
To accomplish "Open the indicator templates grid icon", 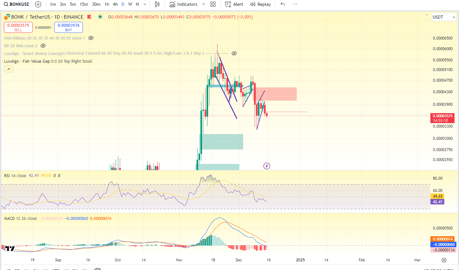I will (x=213, y=4).
